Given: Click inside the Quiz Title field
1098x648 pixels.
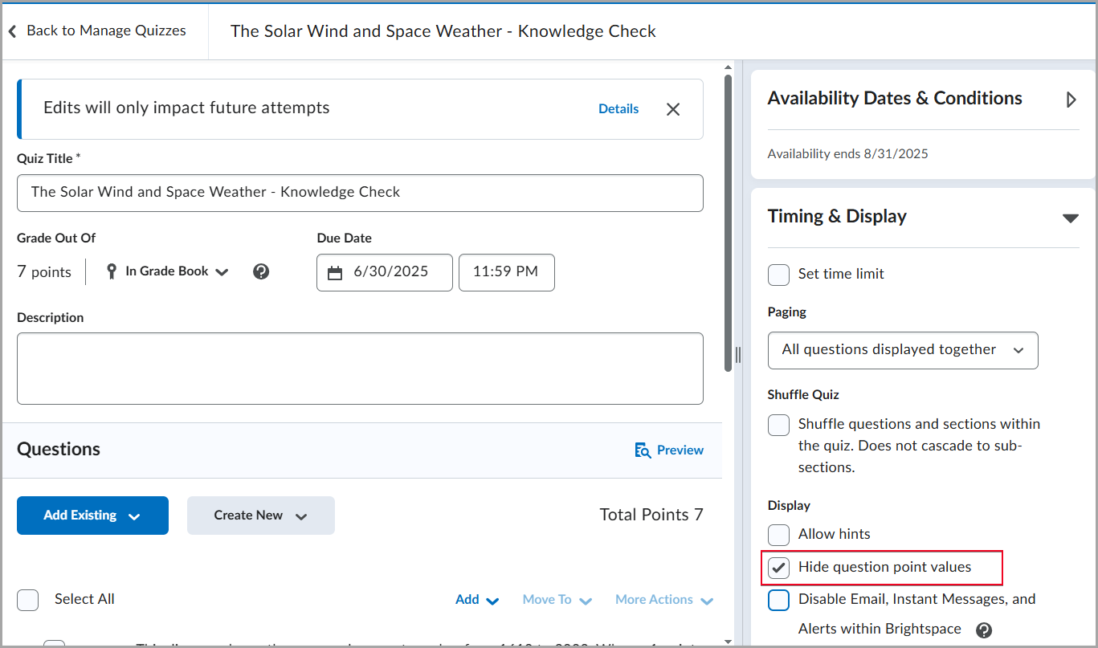Looking at the screenshot, I should click(361, 193).
